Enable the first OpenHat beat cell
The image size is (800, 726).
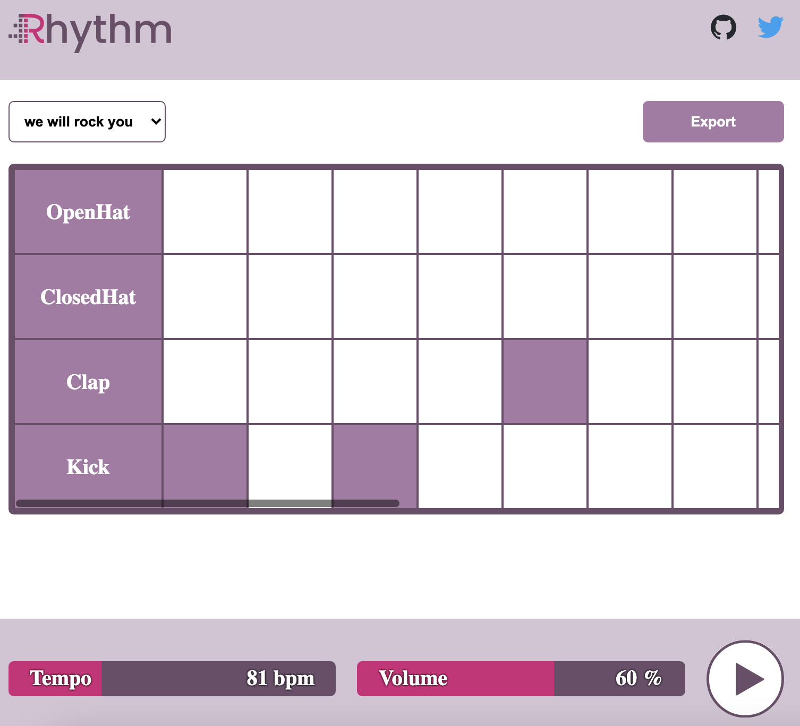[205, 212]
